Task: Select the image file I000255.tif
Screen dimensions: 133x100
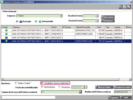Action: (x=119, y=41)
